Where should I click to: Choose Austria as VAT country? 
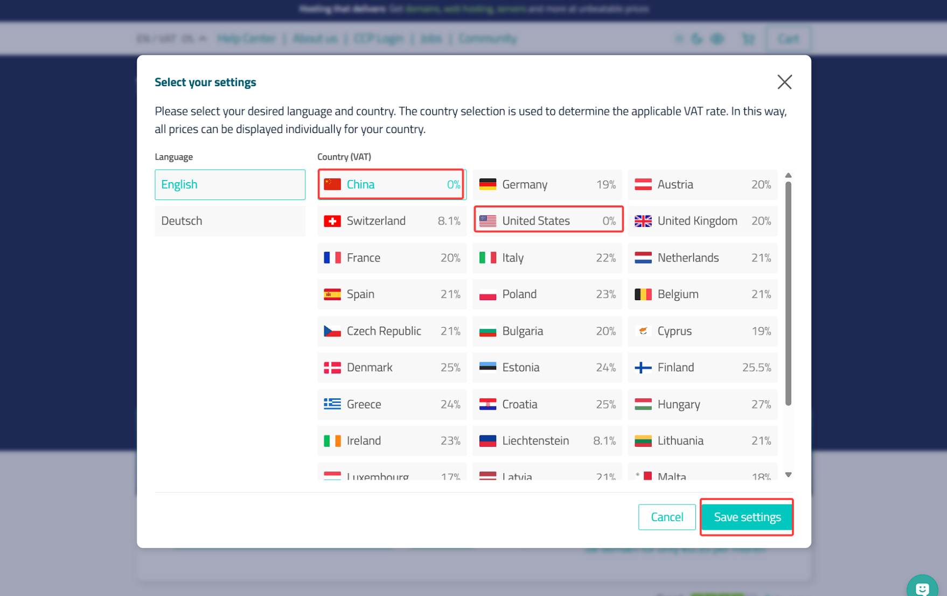coord(702,184)
